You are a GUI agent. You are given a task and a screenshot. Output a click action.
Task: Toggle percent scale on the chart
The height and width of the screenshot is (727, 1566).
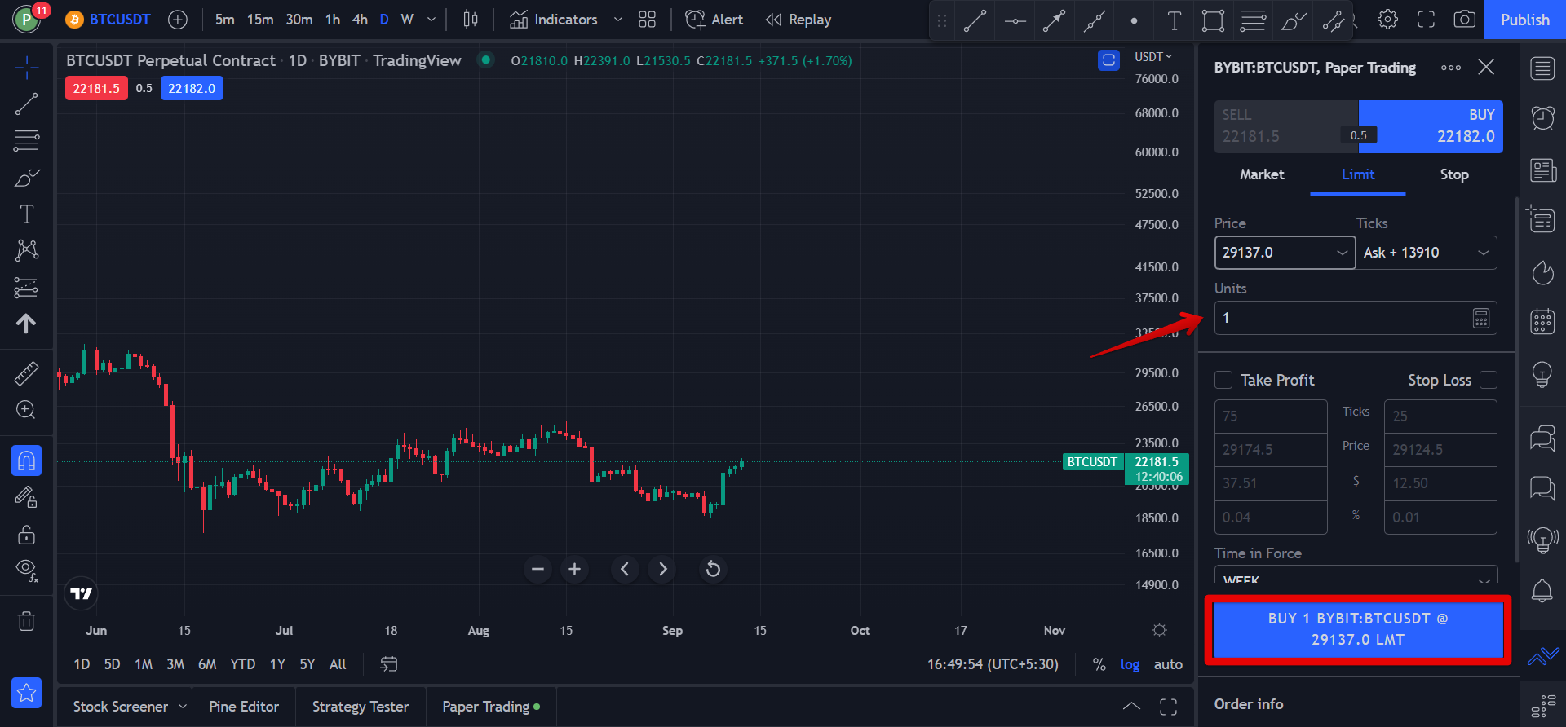coord(1099,664)
